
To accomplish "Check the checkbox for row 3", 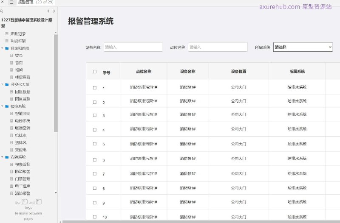I will [x=95, y=115].
